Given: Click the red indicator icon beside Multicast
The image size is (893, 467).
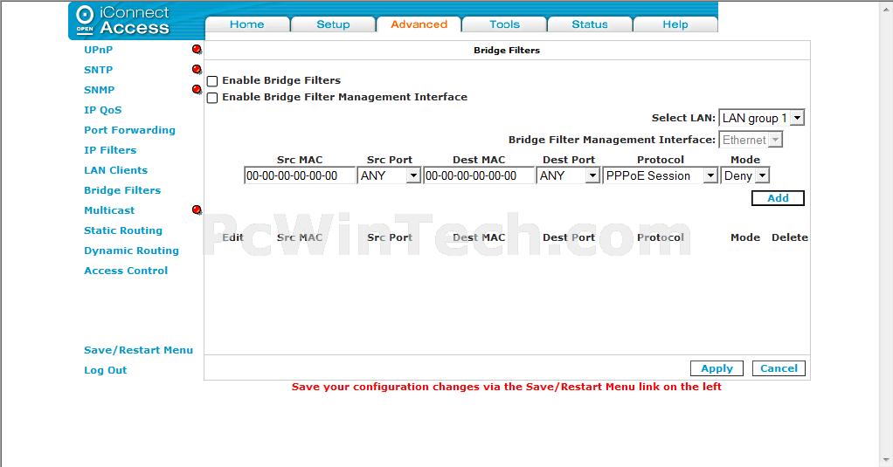Looking at the screenshot, I should pyautogui.click(x=197, y=209).
